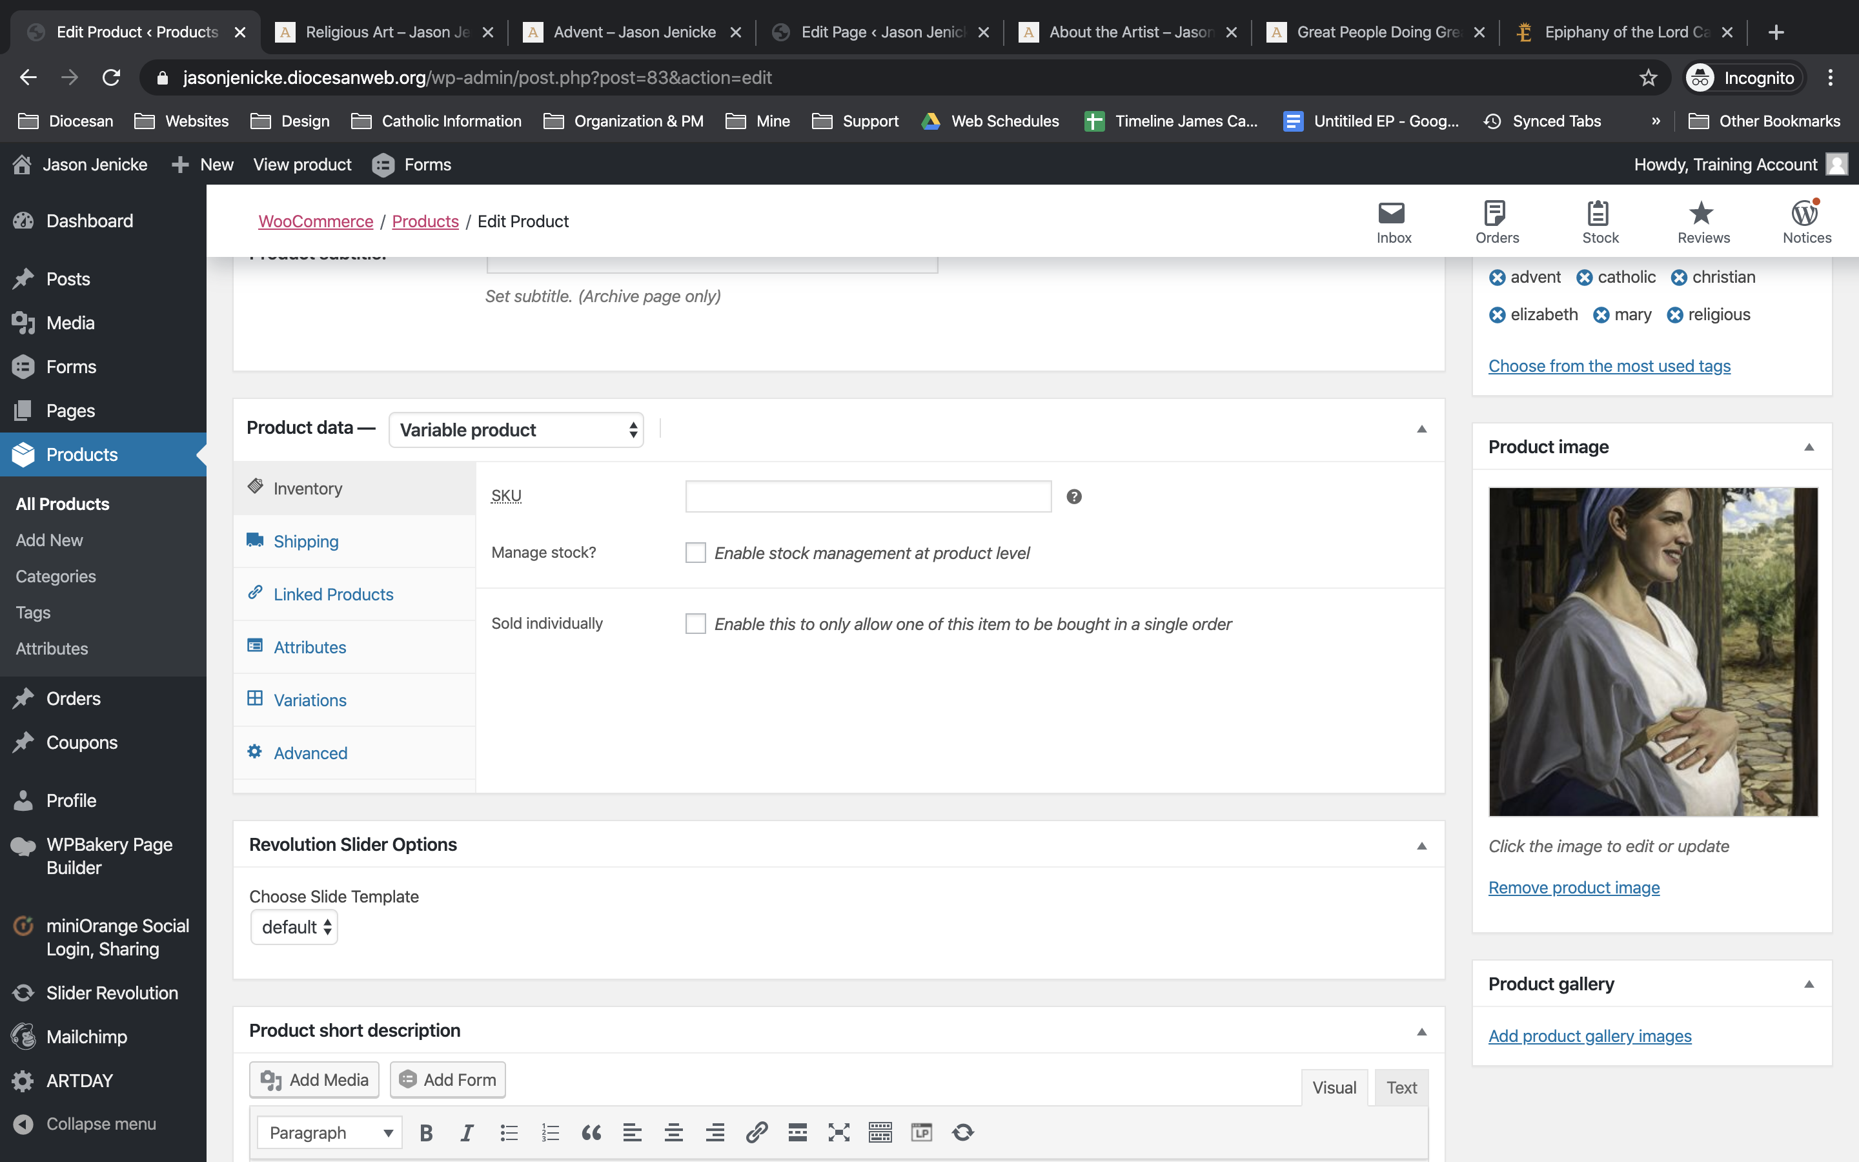Switch editor to the Text tab
Image resolution: width=1859 pixels, height=1162 pixels.
(x=1401, y=1086)
